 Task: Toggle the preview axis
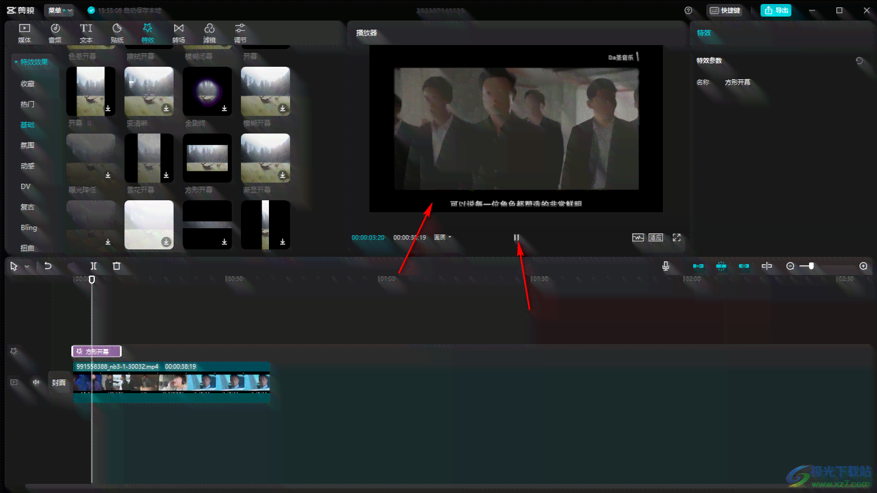[x=767, y=266]
